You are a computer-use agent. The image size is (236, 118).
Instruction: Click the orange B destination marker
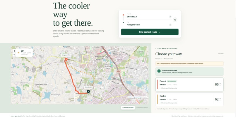coord(66,59)
